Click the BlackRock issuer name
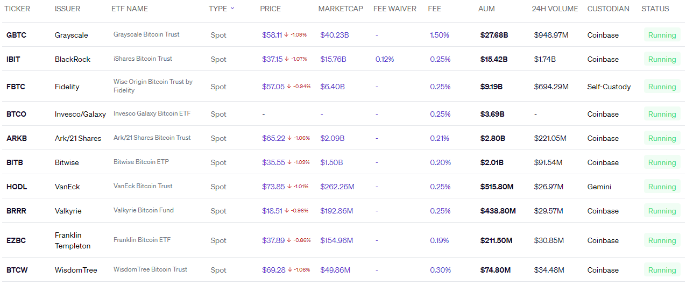The width and height of the screenshot is (686, 285). [73, 59]
